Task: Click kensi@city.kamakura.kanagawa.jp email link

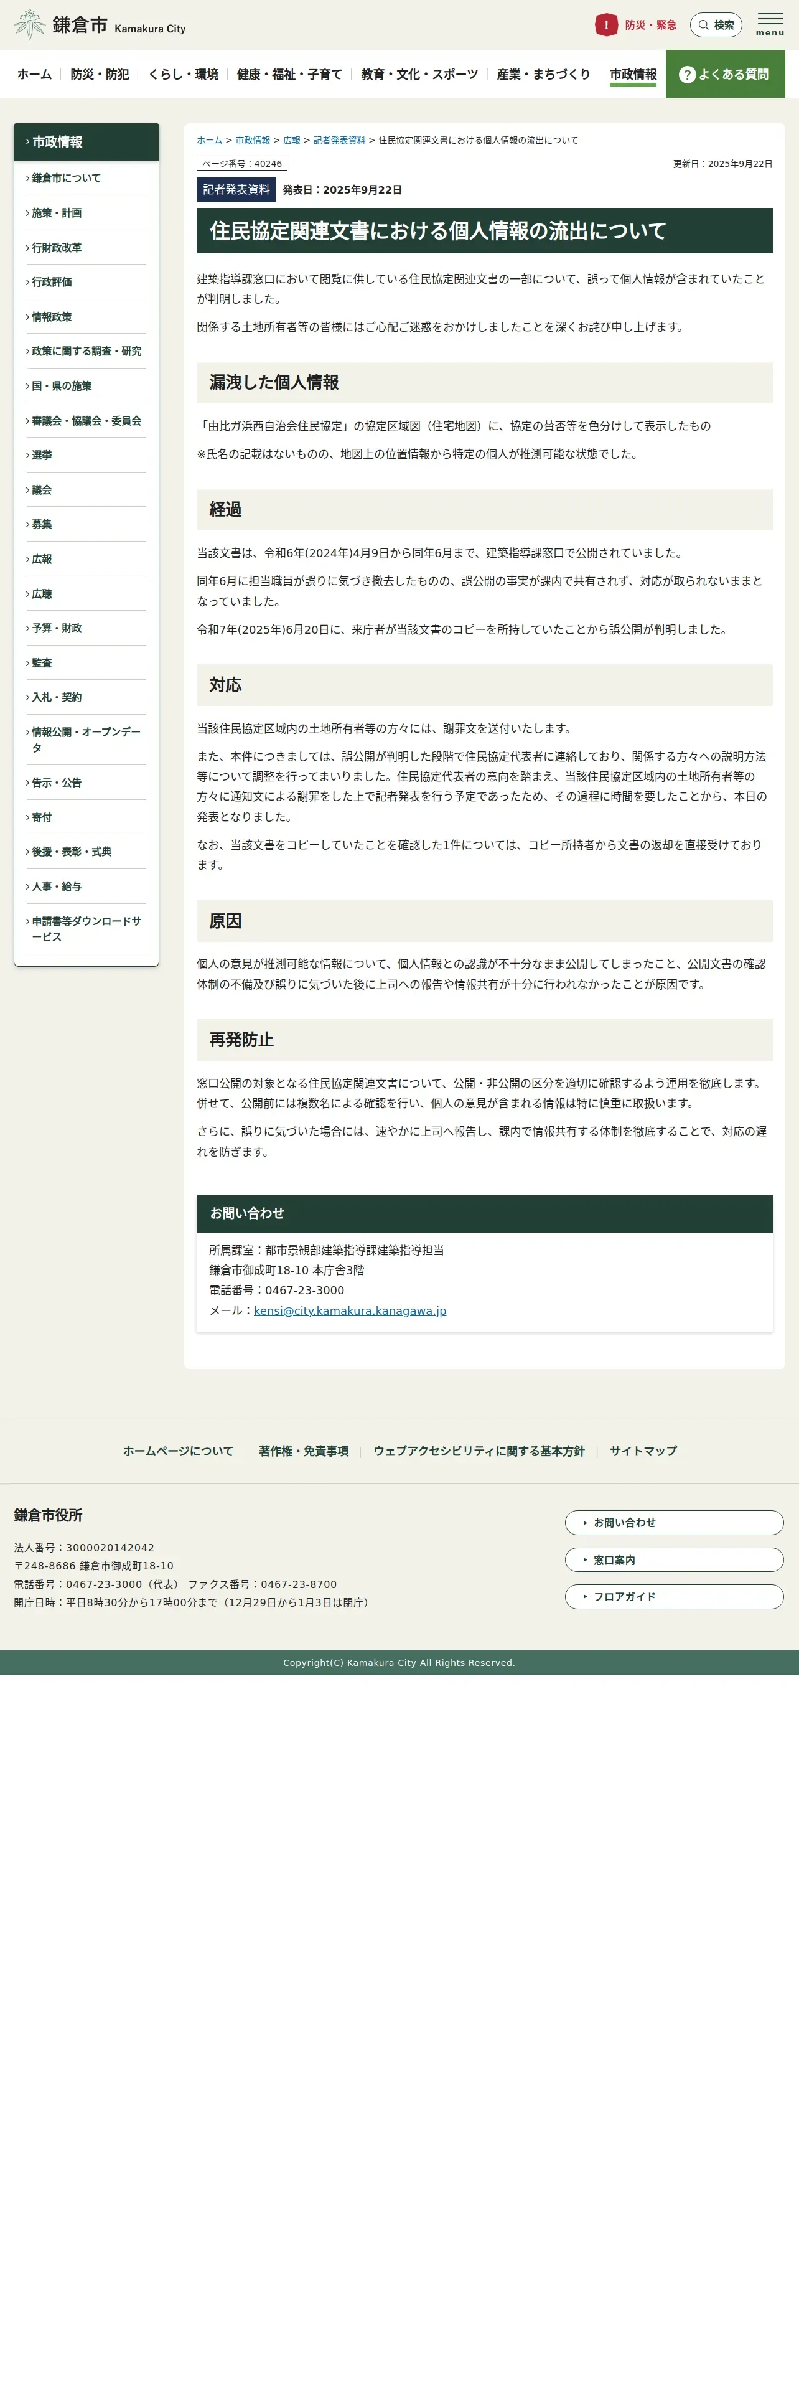Action: 350,1310
